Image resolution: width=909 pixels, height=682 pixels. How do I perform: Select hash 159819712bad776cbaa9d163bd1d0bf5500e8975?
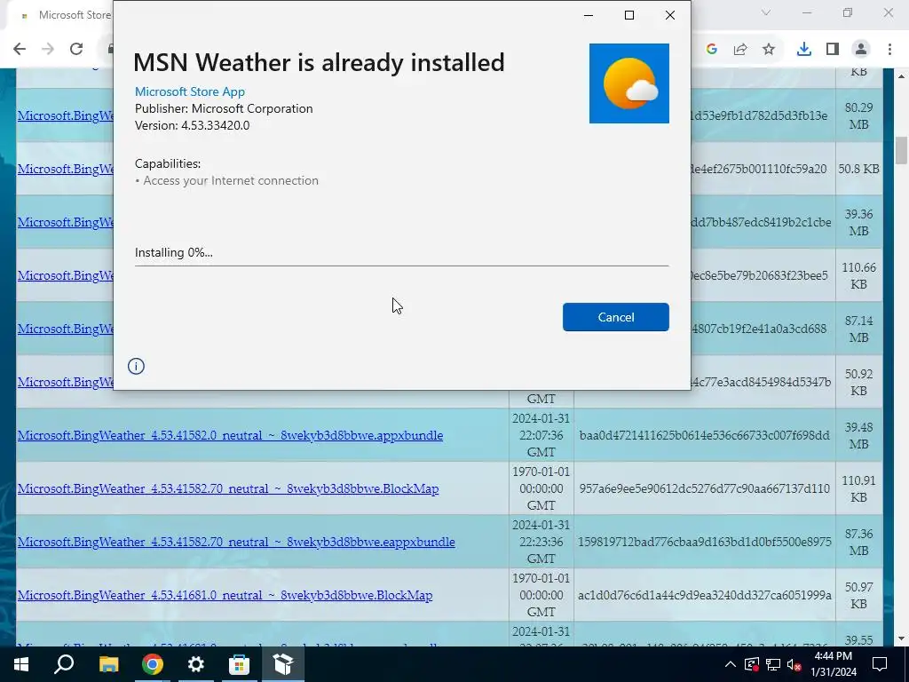click(704, 542)
